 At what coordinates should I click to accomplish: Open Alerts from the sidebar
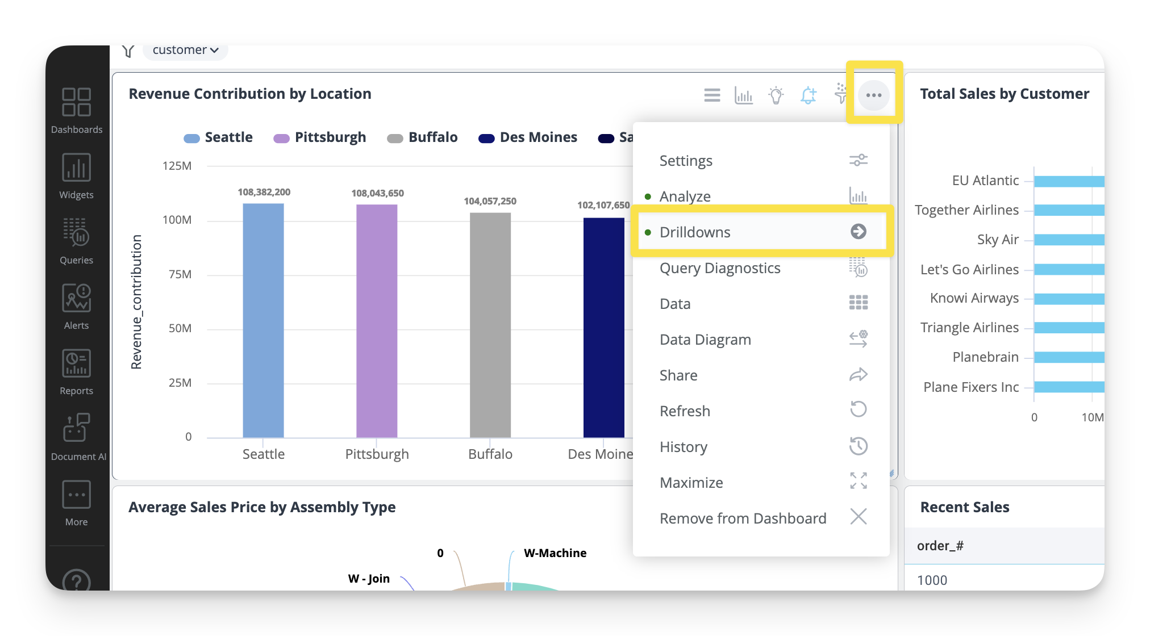tap(76, 307)
